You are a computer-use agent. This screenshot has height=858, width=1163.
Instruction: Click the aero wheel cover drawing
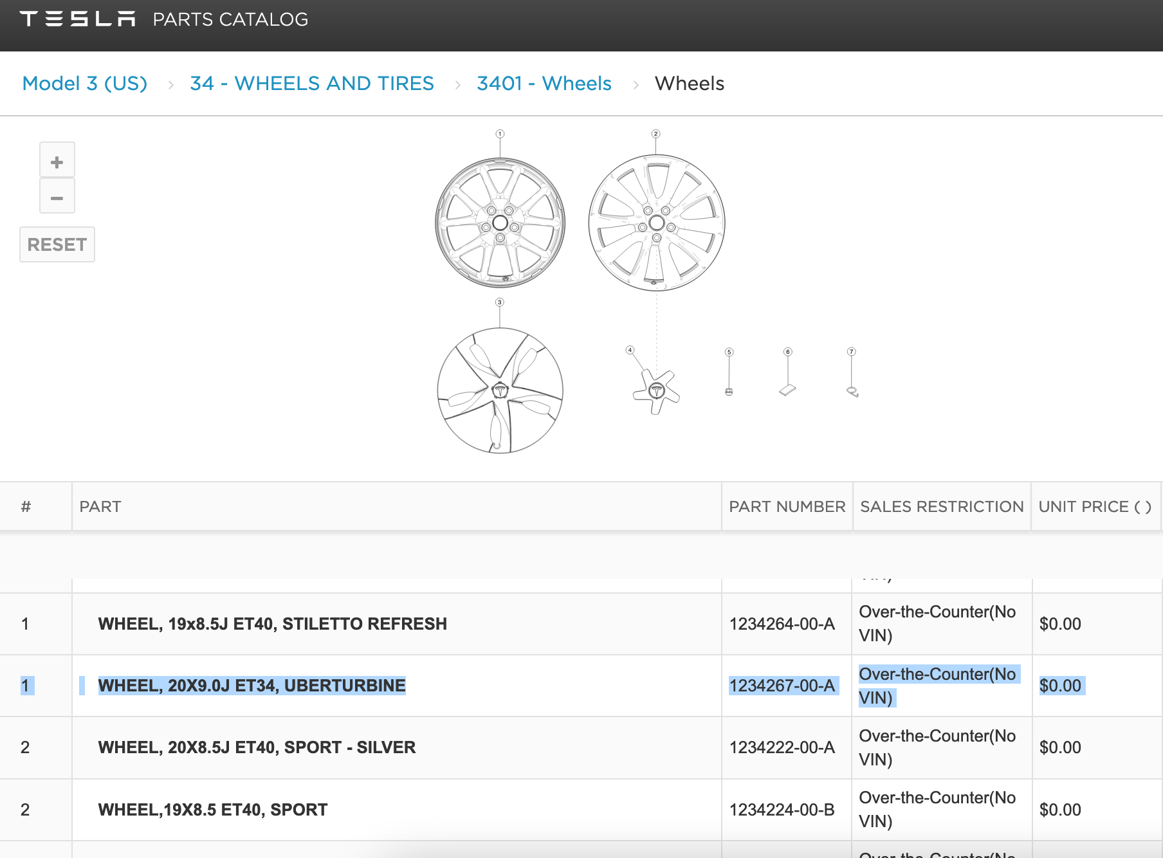[500, 390]
